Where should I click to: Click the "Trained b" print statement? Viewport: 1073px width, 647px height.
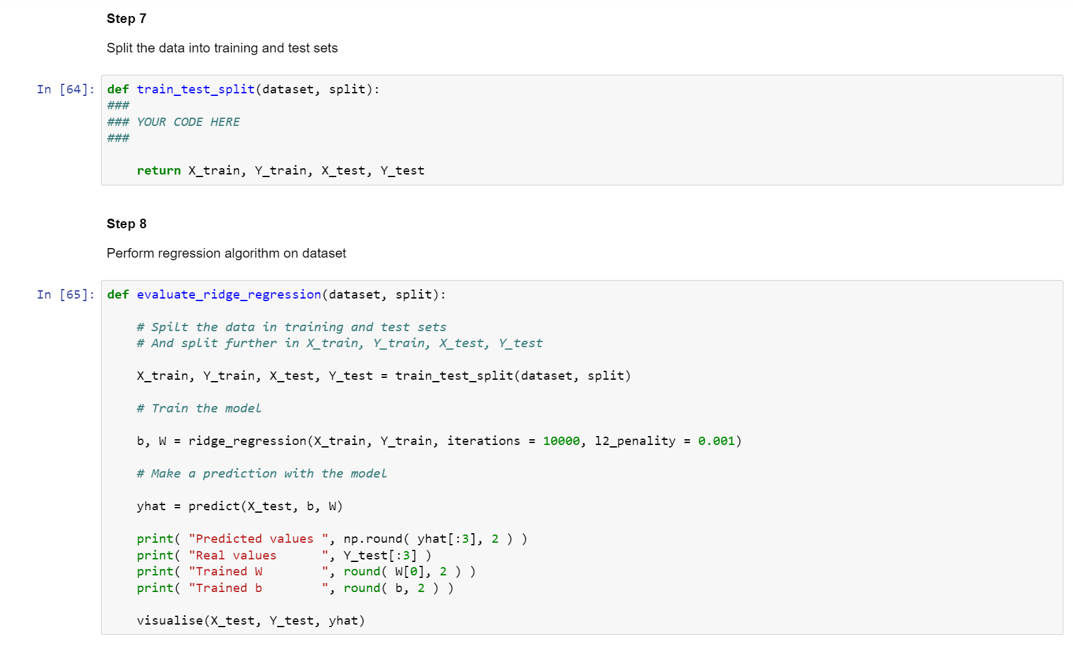294,588
